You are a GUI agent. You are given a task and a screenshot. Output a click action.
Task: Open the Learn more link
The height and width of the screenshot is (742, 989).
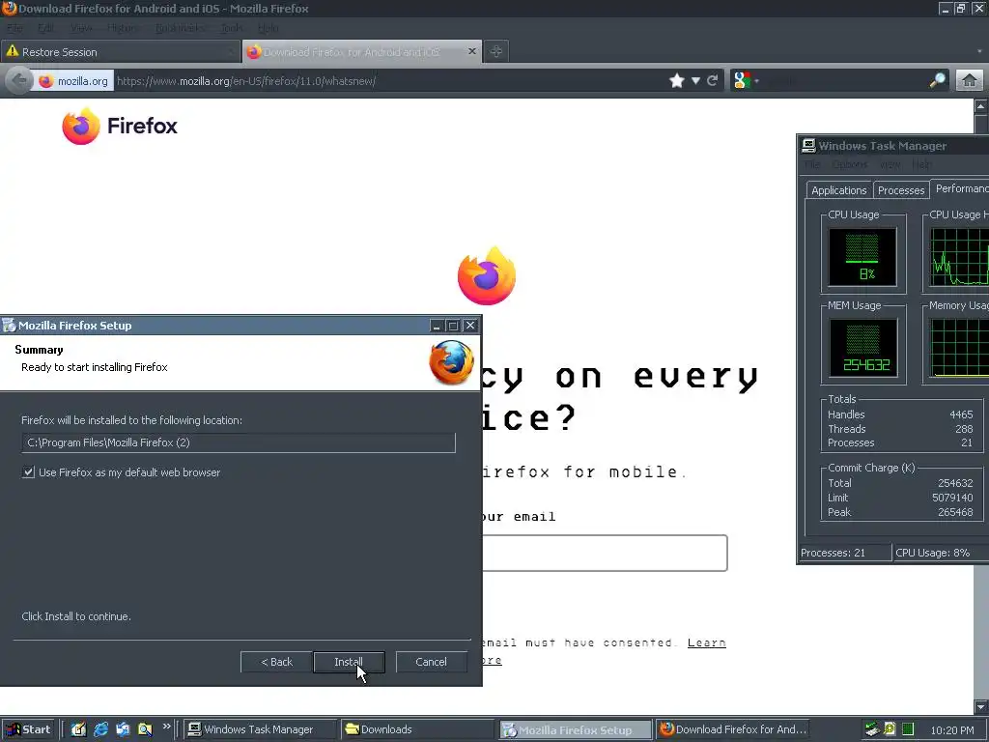pos(706,642)
